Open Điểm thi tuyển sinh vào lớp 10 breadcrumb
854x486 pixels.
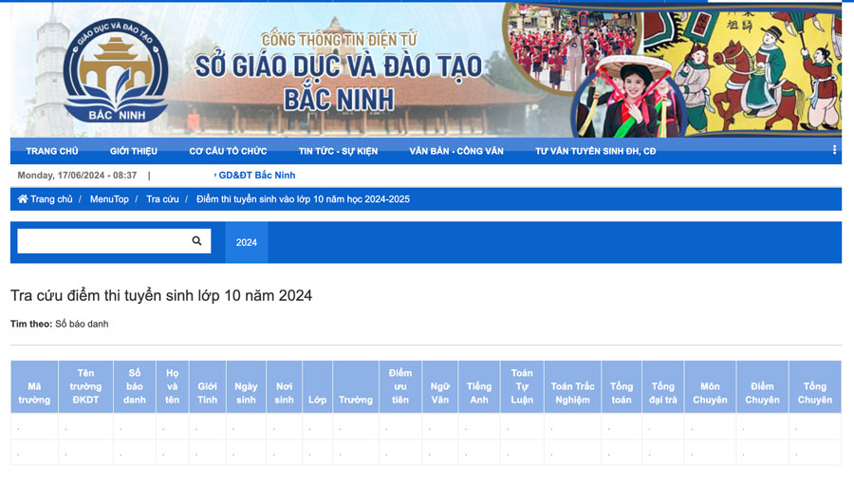pos(303,199)
